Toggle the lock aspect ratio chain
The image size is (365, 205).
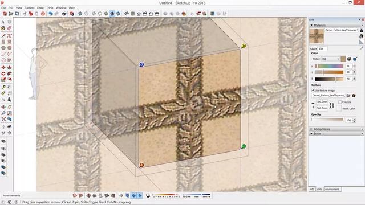point(333,105)
